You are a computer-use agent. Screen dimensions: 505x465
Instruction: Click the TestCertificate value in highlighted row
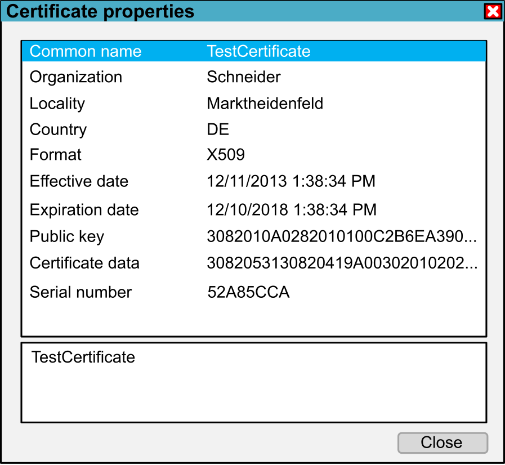click(258, 51)
